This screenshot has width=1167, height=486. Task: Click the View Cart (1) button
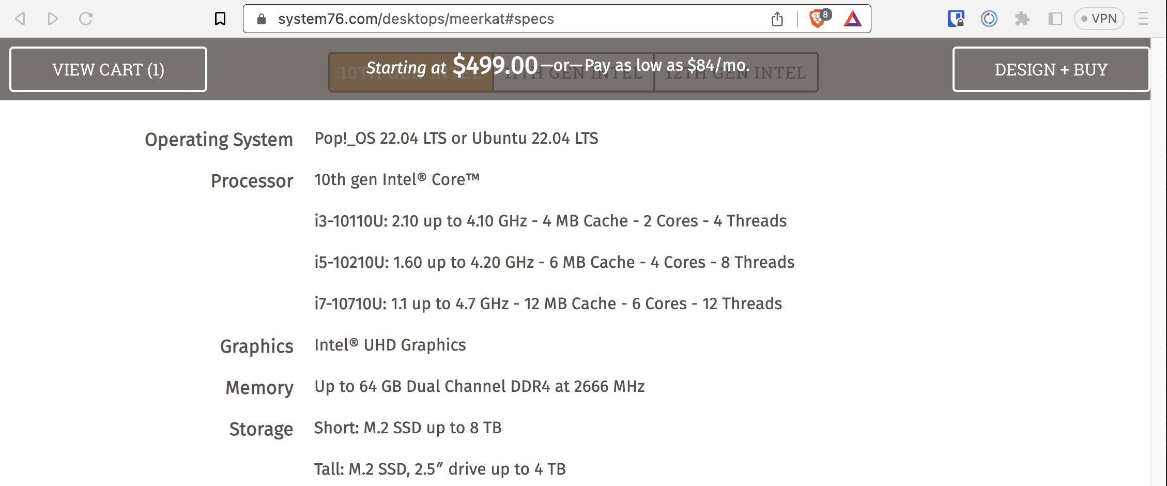[x=108, y=69]
